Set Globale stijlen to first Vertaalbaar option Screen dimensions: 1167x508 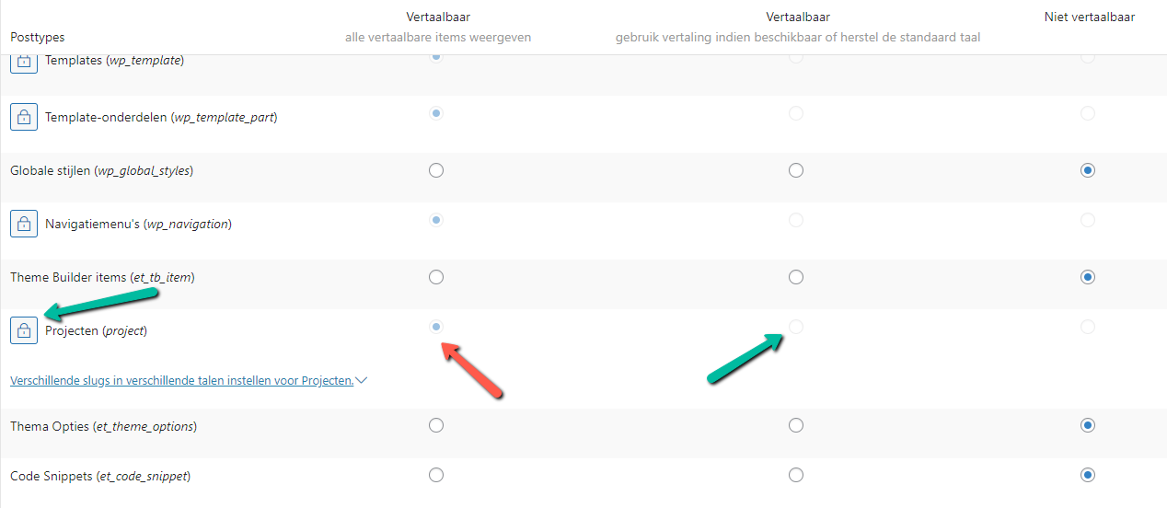436,170
